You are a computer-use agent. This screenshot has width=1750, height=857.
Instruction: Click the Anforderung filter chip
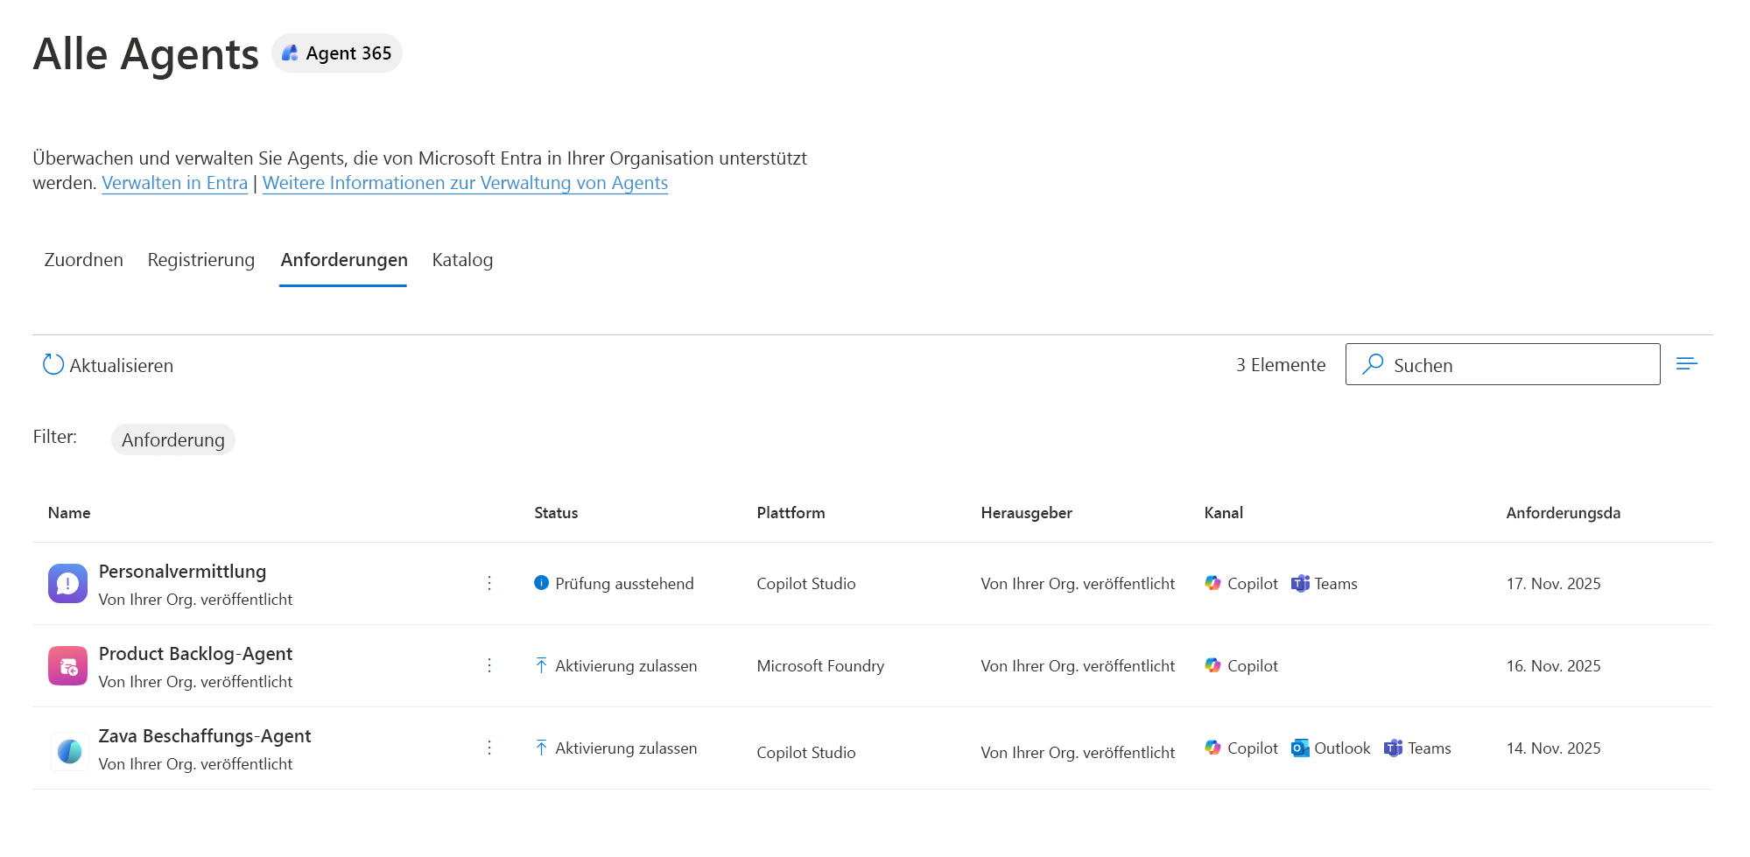173,439
